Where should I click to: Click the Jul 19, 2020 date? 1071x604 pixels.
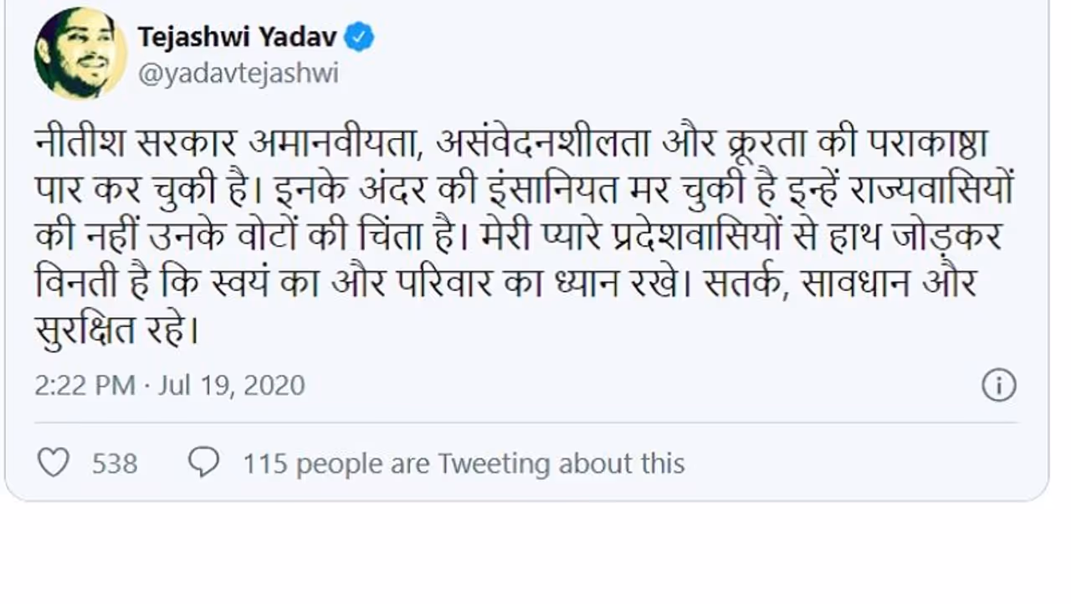click(231, 385)
